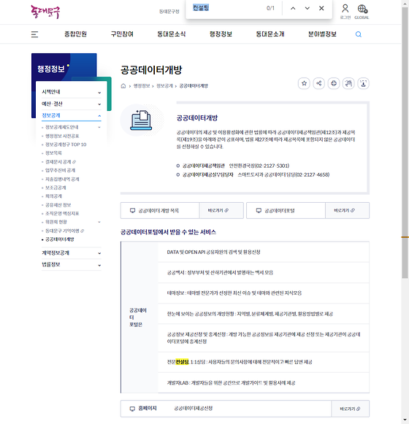Click 바로가기 for 공공데이터포털

[x=347, y=210]
